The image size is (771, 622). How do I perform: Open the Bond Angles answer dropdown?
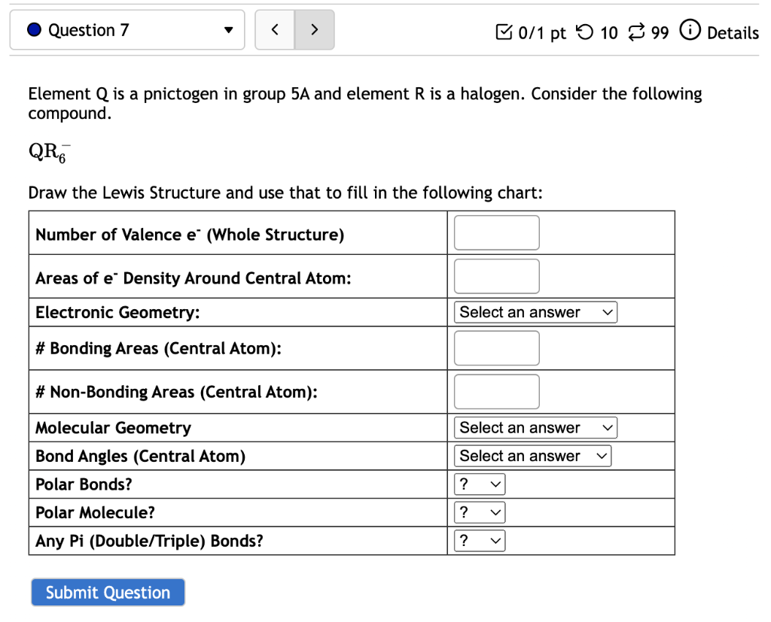(532, 455)
